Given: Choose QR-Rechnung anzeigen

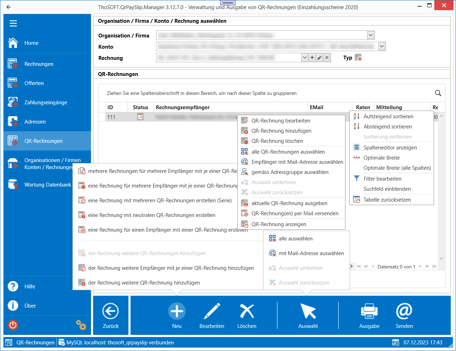Looking at the screenshot, I should [x=292, y=224].
